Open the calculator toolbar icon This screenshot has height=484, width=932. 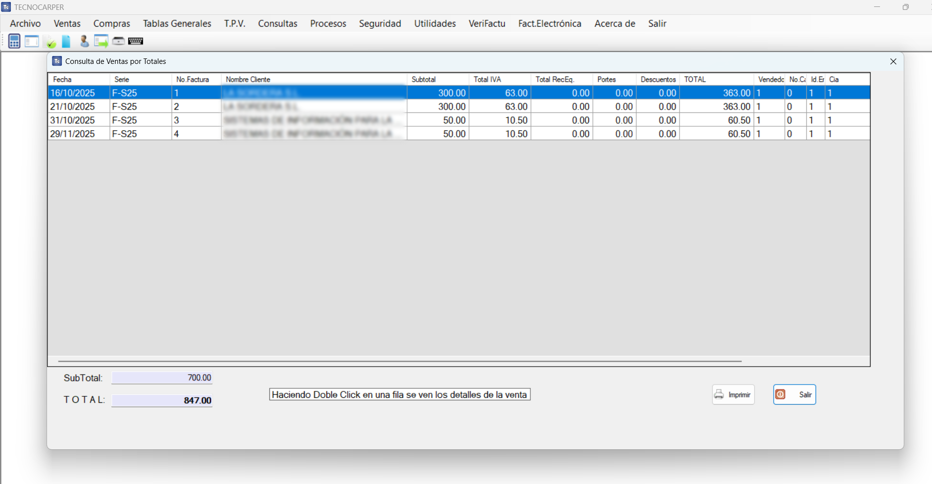14,42
